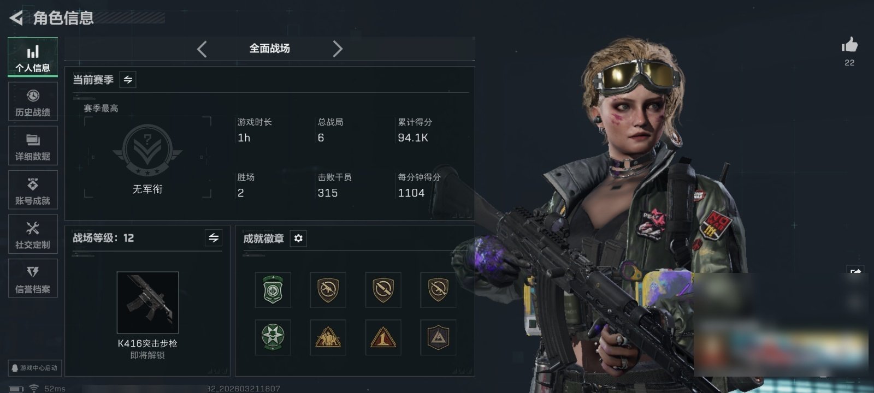Select the K416突击步枪 weapon thumbnail
This screenshot has height=393, width=874.
[147, 302]
